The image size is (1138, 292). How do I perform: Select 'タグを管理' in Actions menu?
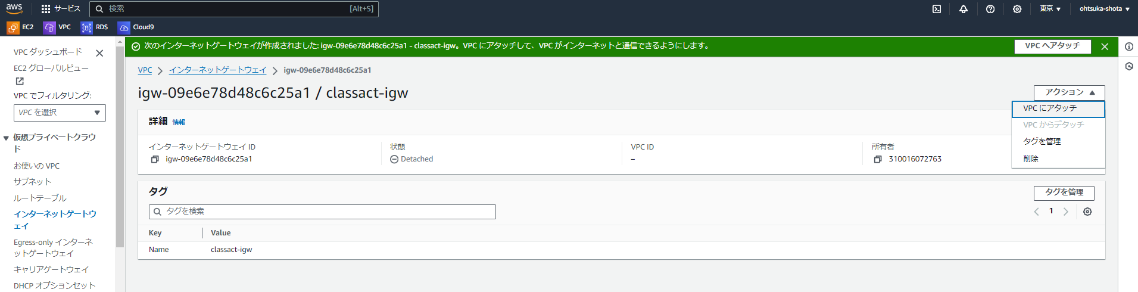click(1058, 142)
